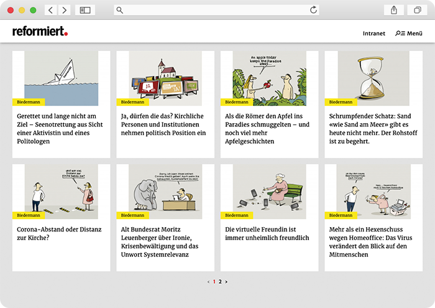This screenshot has height=308, width=435.
Task: Click Biedermann tag on virtuelle Freundin card
Action: click(x=237, y=215)
